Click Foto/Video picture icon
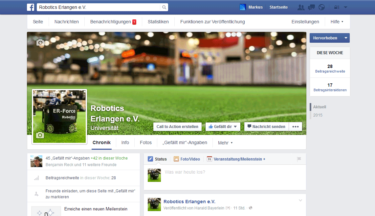 pos(176,159)
